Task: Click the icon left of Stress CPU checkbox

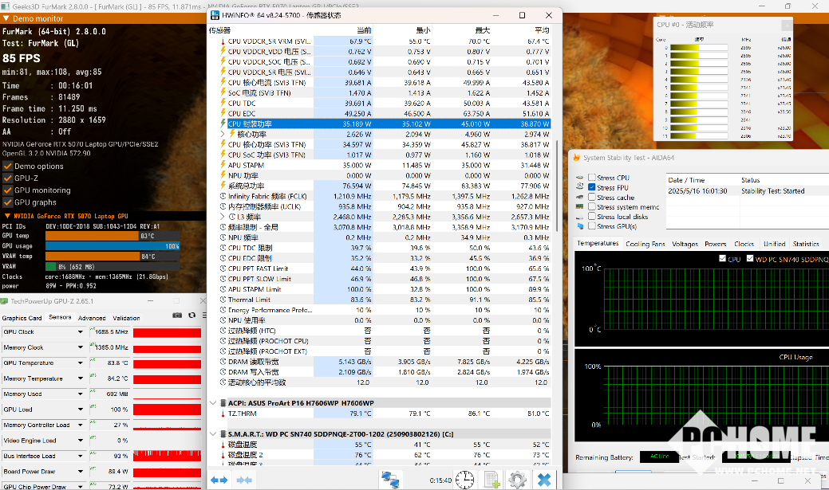Action: coord(580,178)
